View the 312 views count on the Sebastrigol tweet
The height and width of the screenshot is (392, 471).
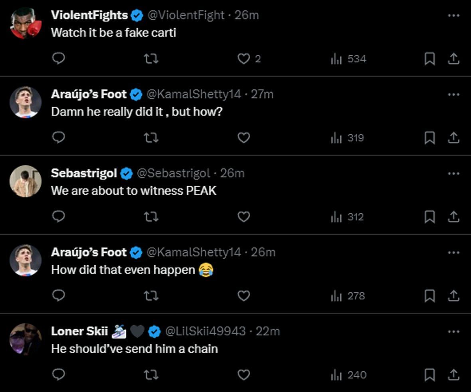[347, 217]
